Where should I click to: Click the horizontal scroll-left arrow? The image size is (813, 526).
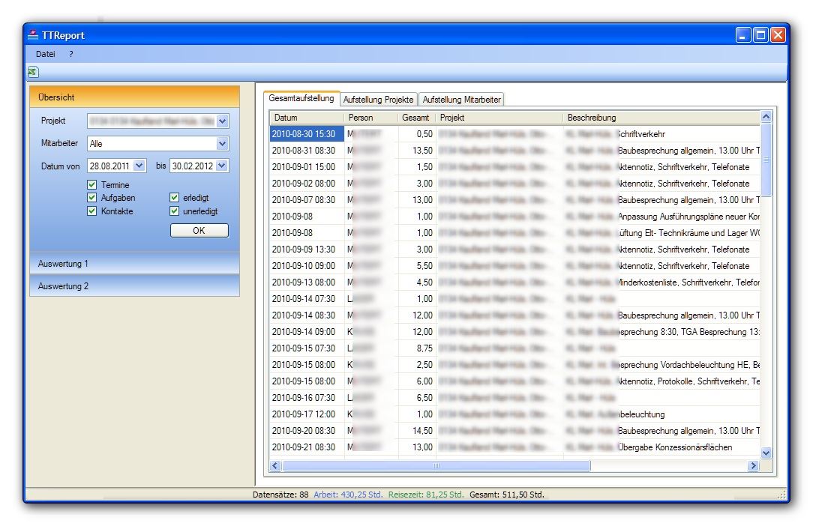point(275,466)
